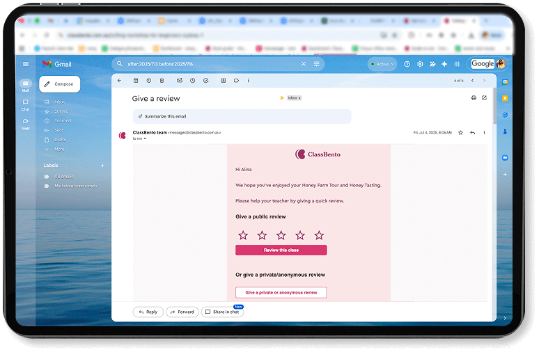
Task: Open the CB emails label
Action: point(63,177)
